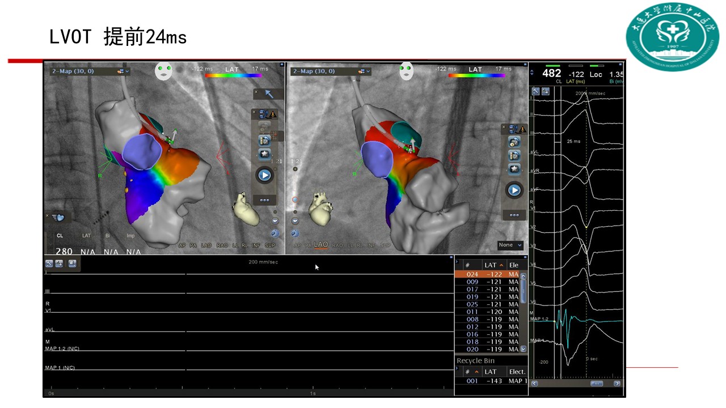Close the arrow pointer tool panel

pyautogui.click(x=256, y=92)
